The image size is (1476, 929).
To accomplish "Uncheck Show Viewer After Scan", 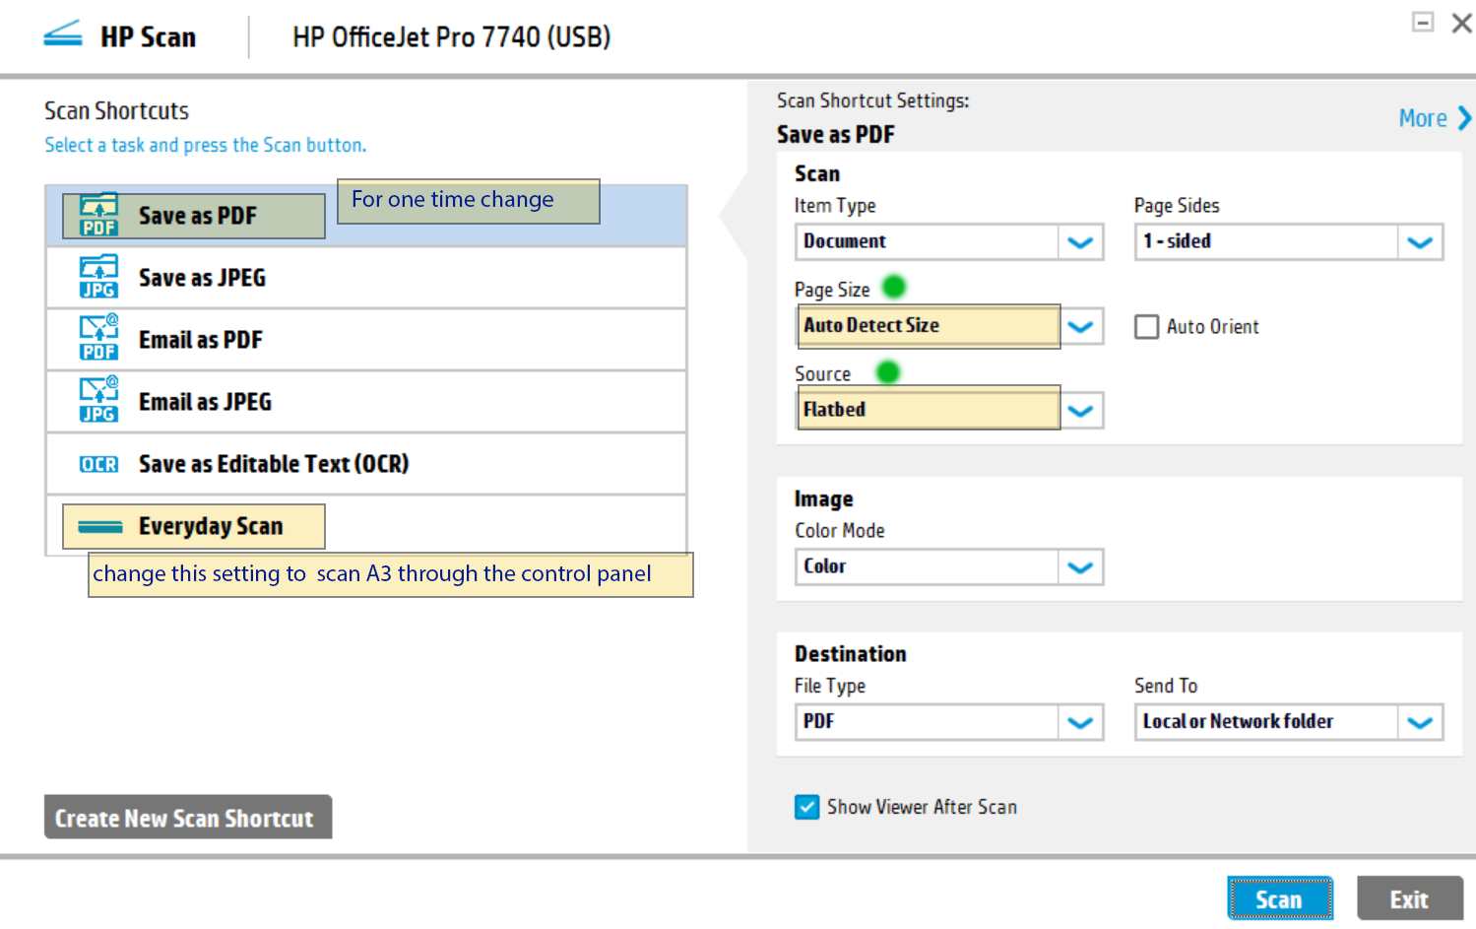I will (806, 808).
